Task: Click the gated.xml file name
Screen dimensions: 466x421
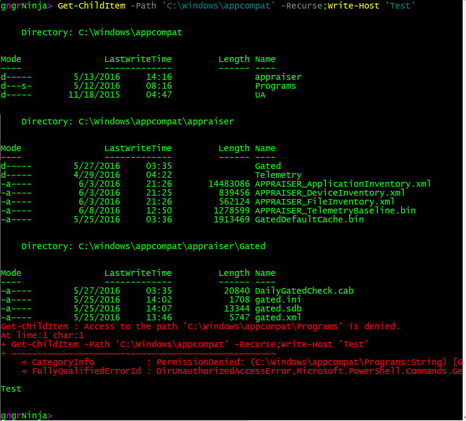Action: tap(278, 317)
